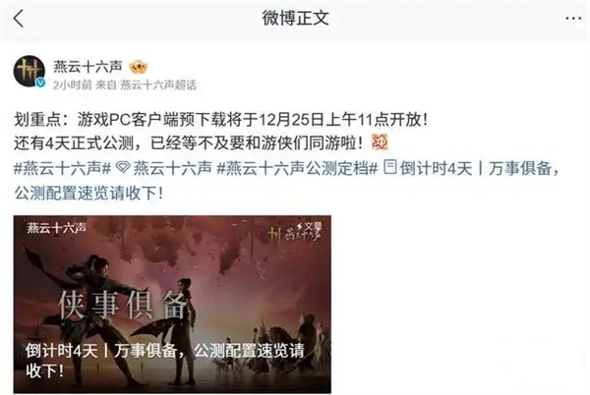Click the emoji sticker after 同游啦
Screen dimensions: 590x395
point(380,142)
